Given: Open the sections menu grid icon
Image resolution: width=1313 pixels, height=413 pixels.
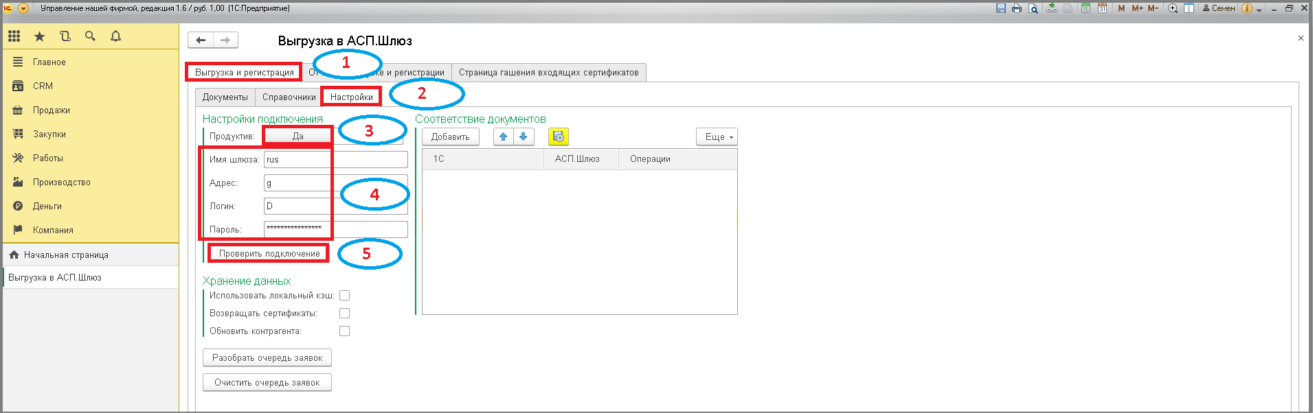Looking at the screenshot, I should [x=14, y=36].
